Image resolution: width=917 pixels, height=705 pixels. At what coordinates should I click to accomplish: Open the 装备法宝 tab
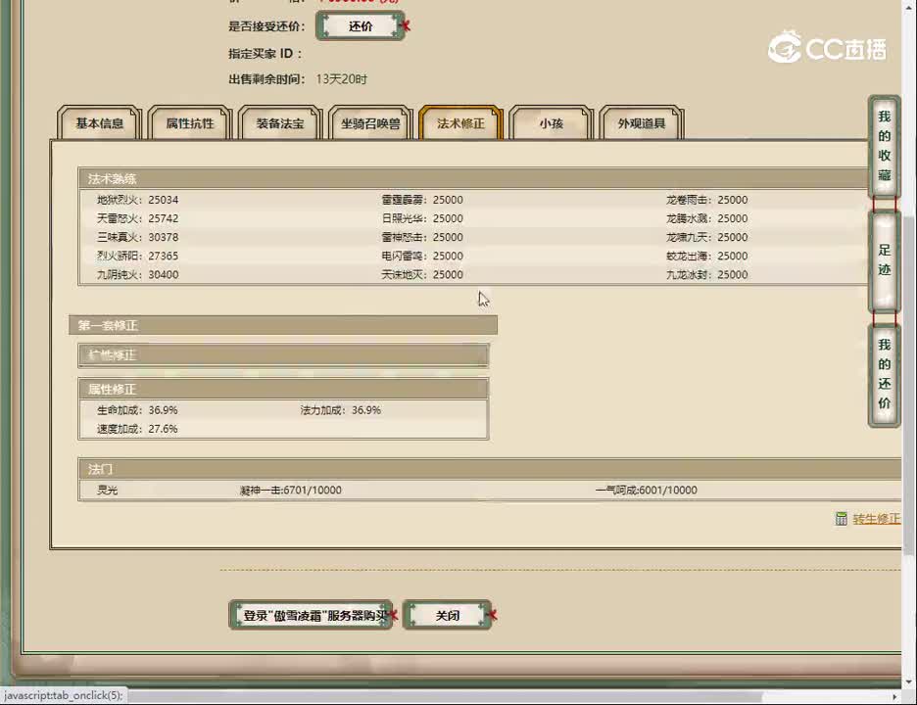280,124
